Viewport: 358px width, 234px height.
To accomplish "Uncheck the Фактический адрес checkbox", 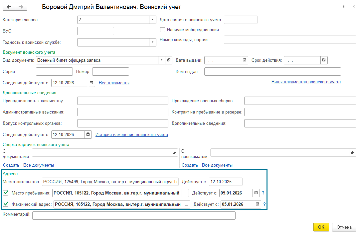I will coord(6,204).
